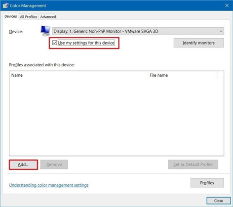233x207 pixels.
Task: Click the Color Management title bar icon
Action: tap(5, 5)
